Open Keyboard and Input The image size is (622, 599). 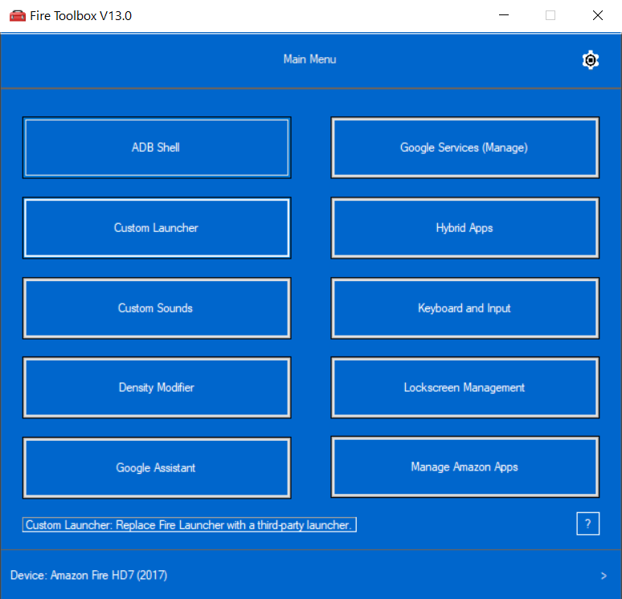pyautogui.click(x=465, y=308)
